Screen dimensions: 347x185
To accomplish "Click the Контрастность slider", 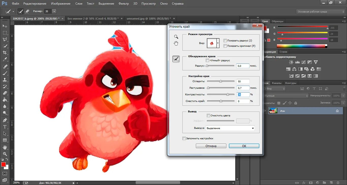I will tap(221, 94).
